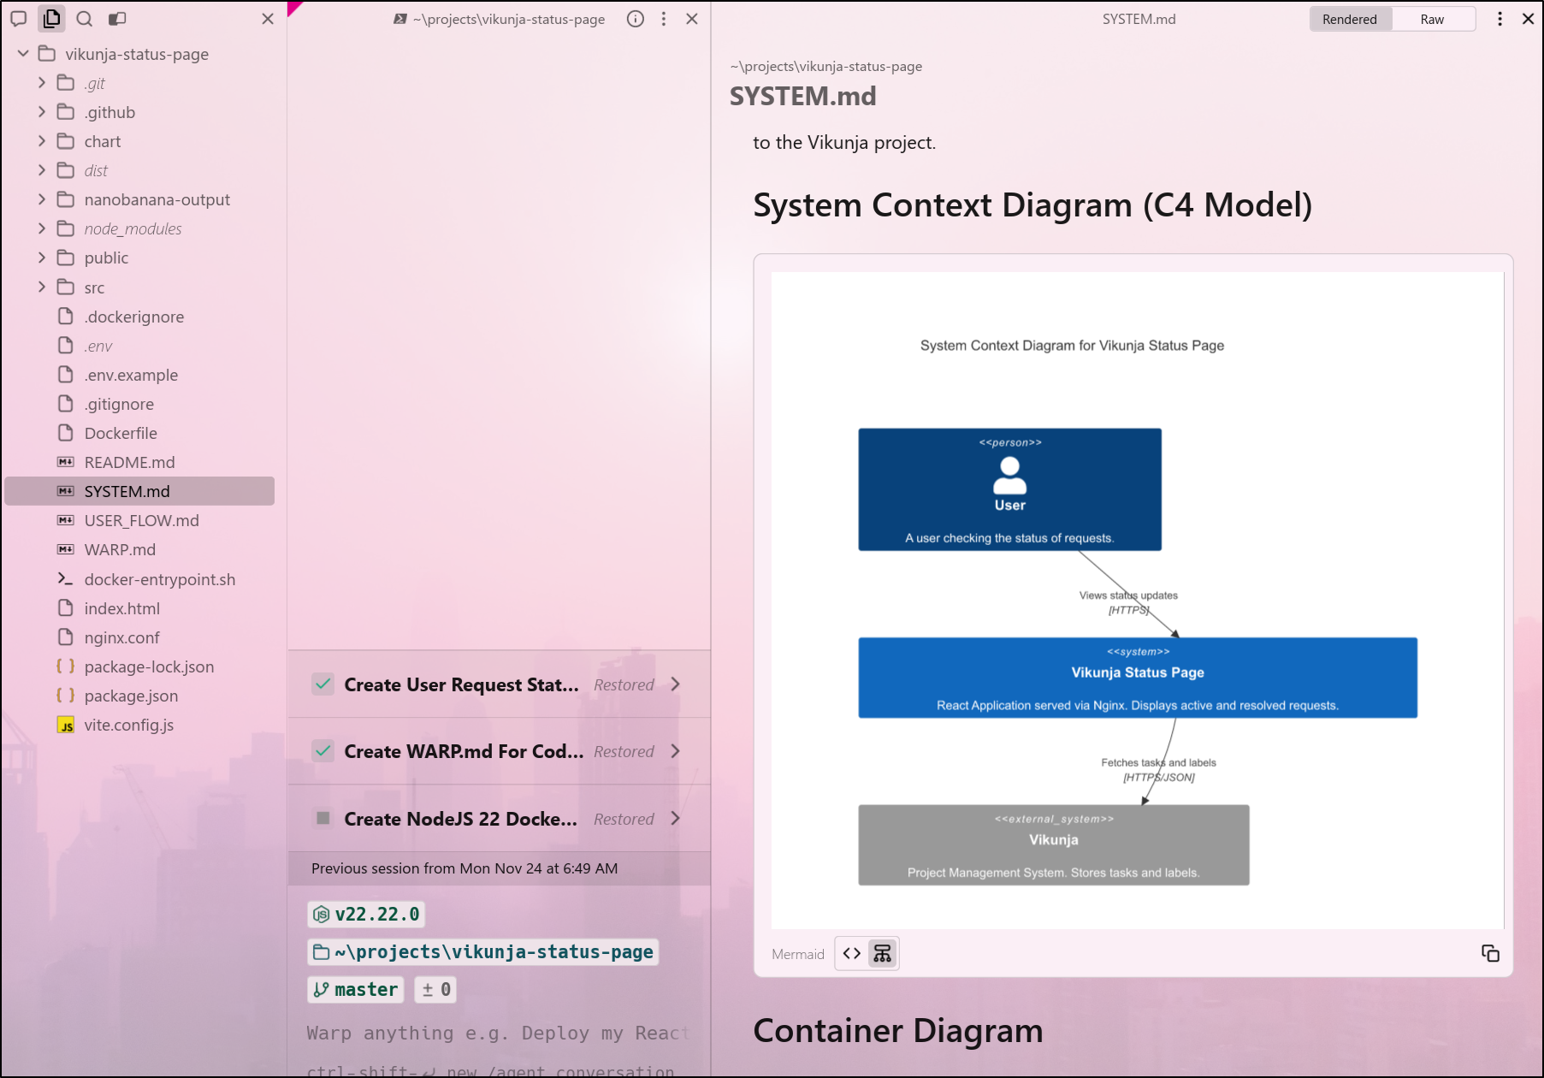
Task: Click the User person box in diagram
Action: pos(1010,489)
